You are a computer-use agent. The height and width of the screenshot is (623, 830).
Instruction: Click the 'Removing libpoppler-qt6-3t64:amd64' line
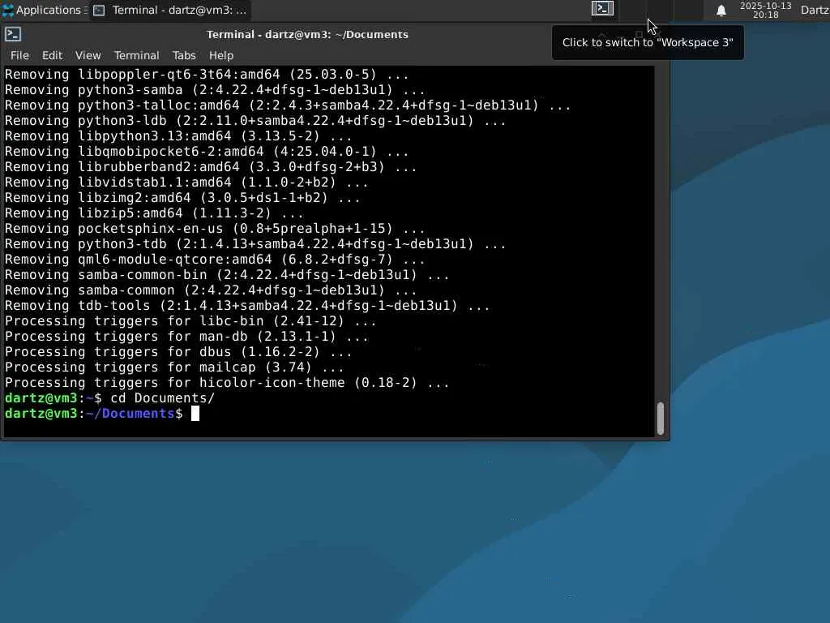207,74
